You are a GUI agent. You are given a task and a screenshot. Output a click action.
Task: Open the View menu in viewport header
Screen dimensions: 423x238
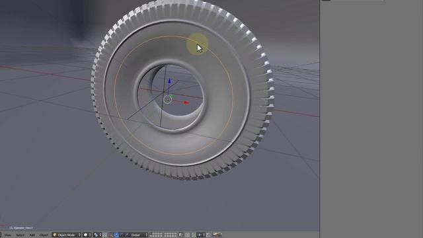[7, 235]
